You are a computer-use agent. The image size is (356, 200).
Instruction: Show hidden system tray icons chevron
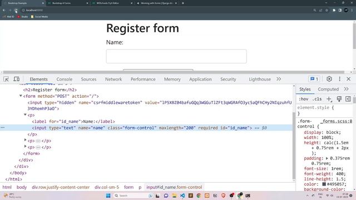click(307, 196)
